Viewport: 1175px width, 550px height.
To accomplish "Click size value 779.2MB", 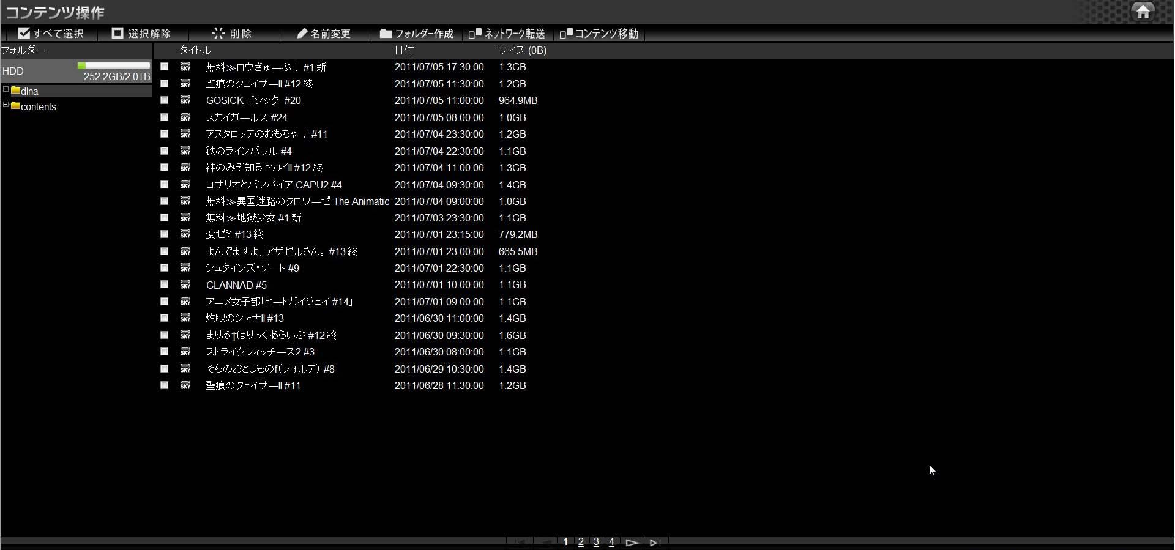I will point(518,234).
